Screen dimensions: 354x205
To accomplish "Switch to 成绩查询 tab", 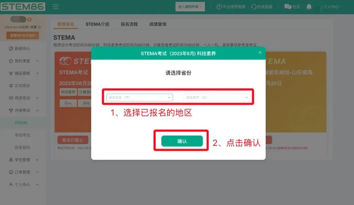I will point(158,24).
